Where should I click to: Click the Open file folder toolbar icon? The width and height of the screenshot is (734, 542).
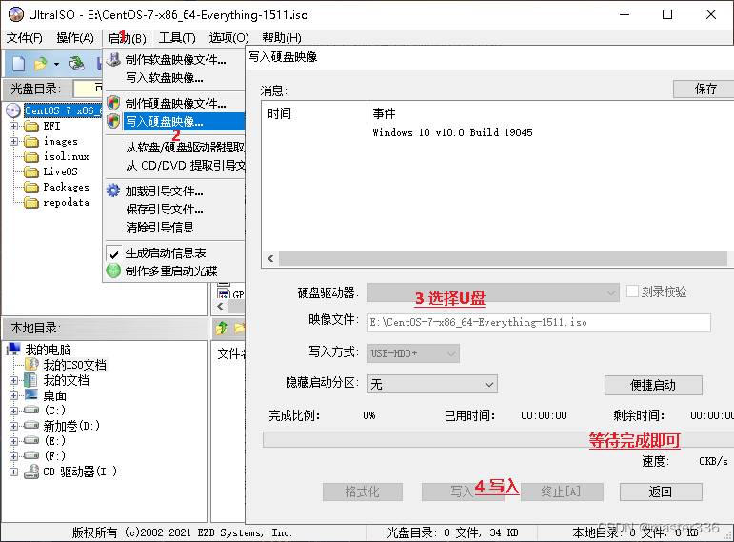tap(41, 64)
